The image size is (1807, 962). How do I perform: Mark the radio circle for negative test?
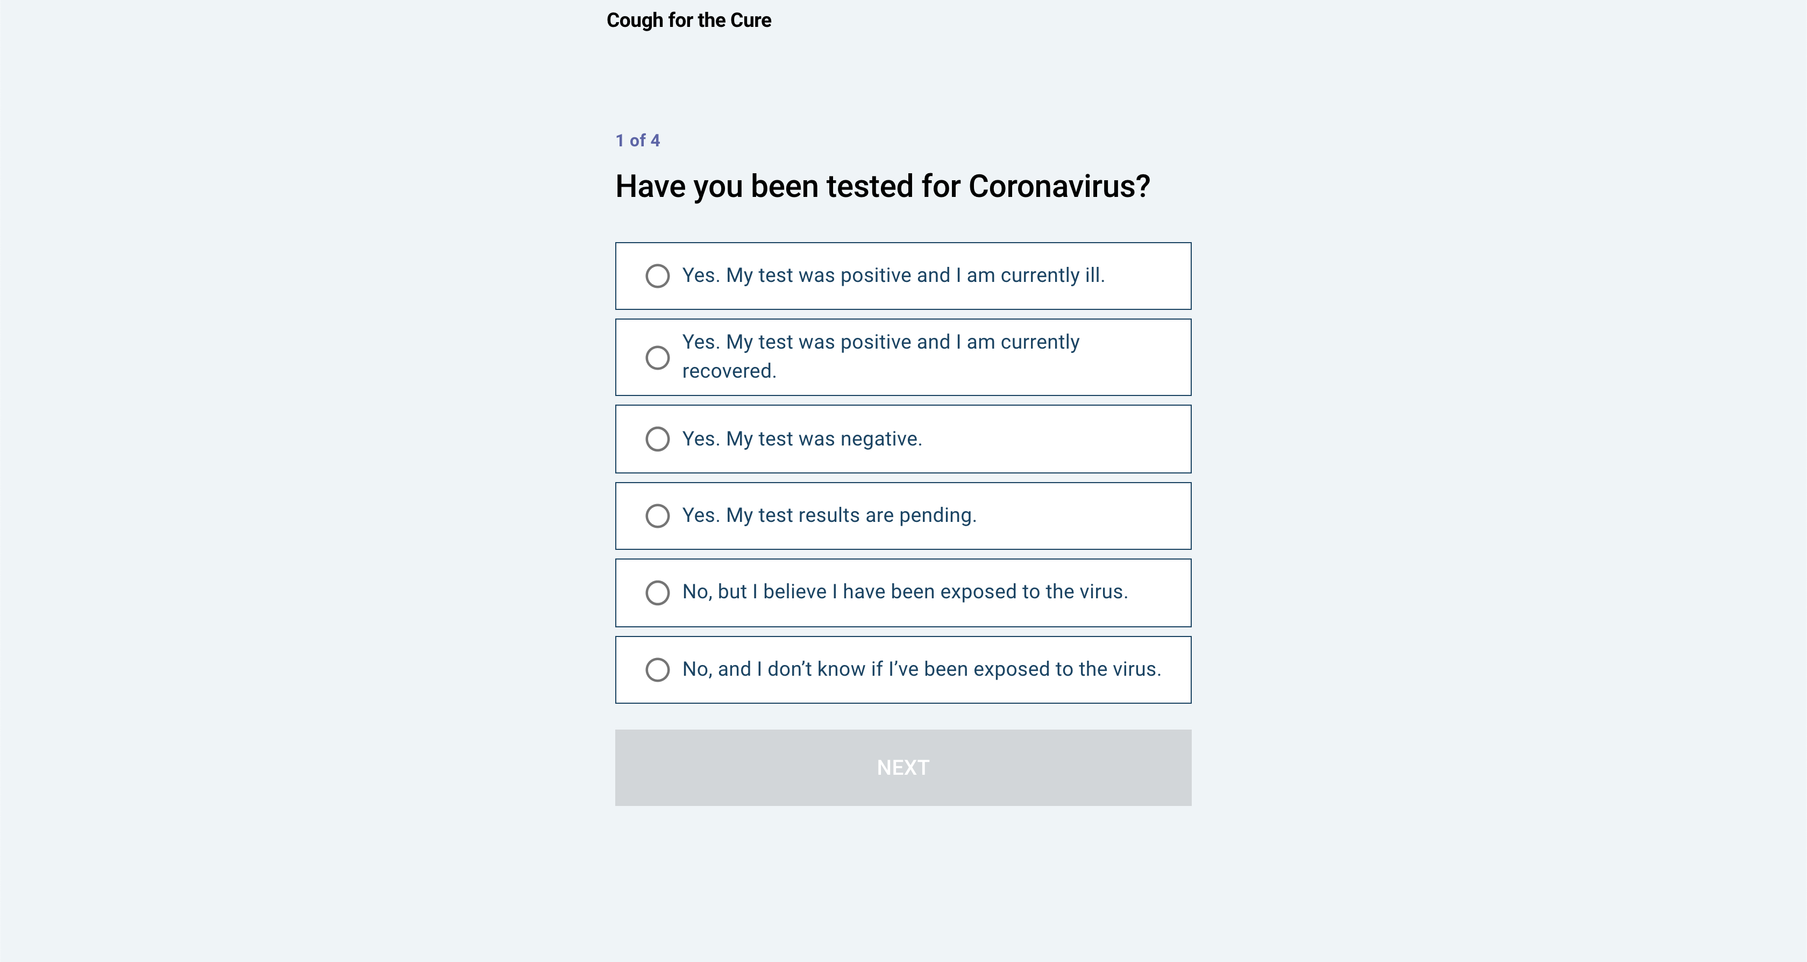(x=657, y=439)
